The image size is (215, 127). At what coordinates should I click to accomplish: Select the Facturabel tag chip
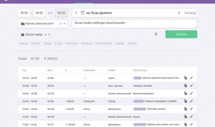pos(71,43)
